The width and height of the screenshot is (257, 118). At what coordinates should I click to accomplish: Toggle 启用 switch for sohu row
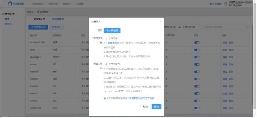197,50
